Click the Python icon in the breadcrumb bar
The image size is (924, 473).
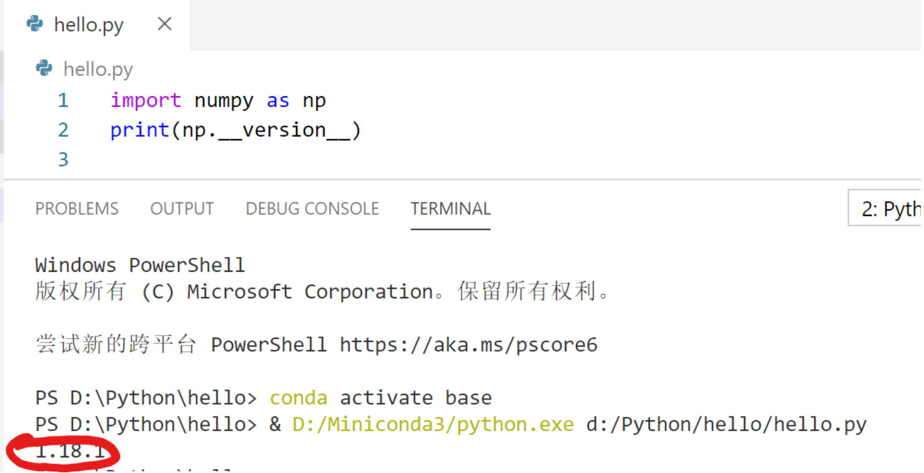tap(44, 68)
